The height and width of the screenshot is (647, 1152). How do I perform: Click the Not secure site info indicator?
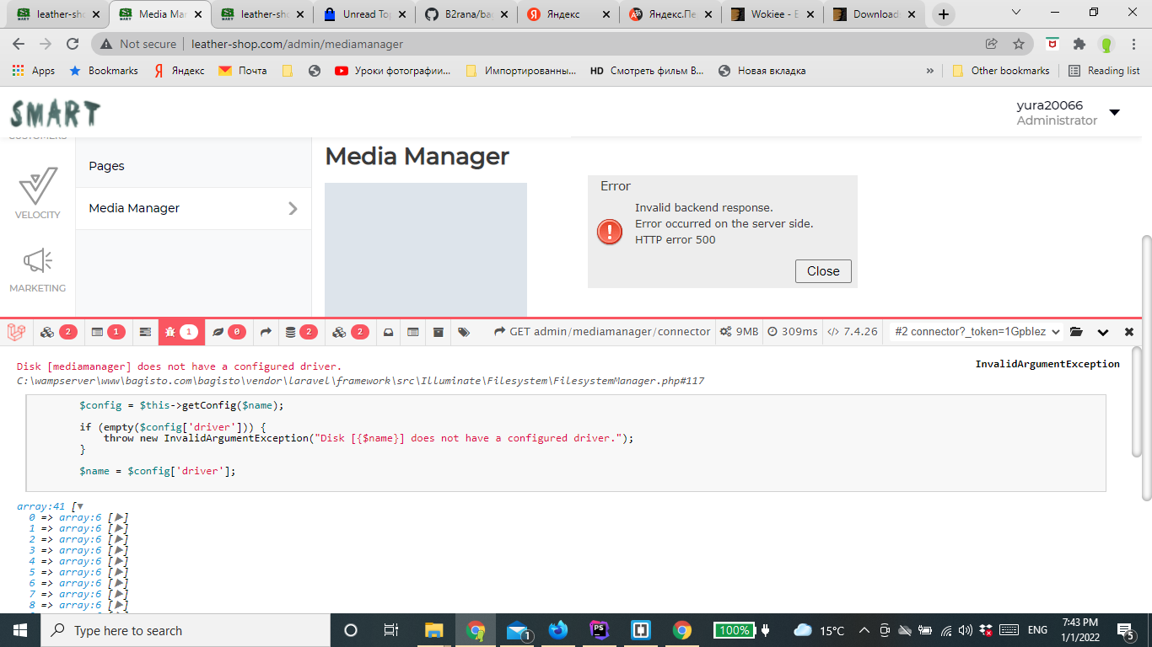point(139,44)
